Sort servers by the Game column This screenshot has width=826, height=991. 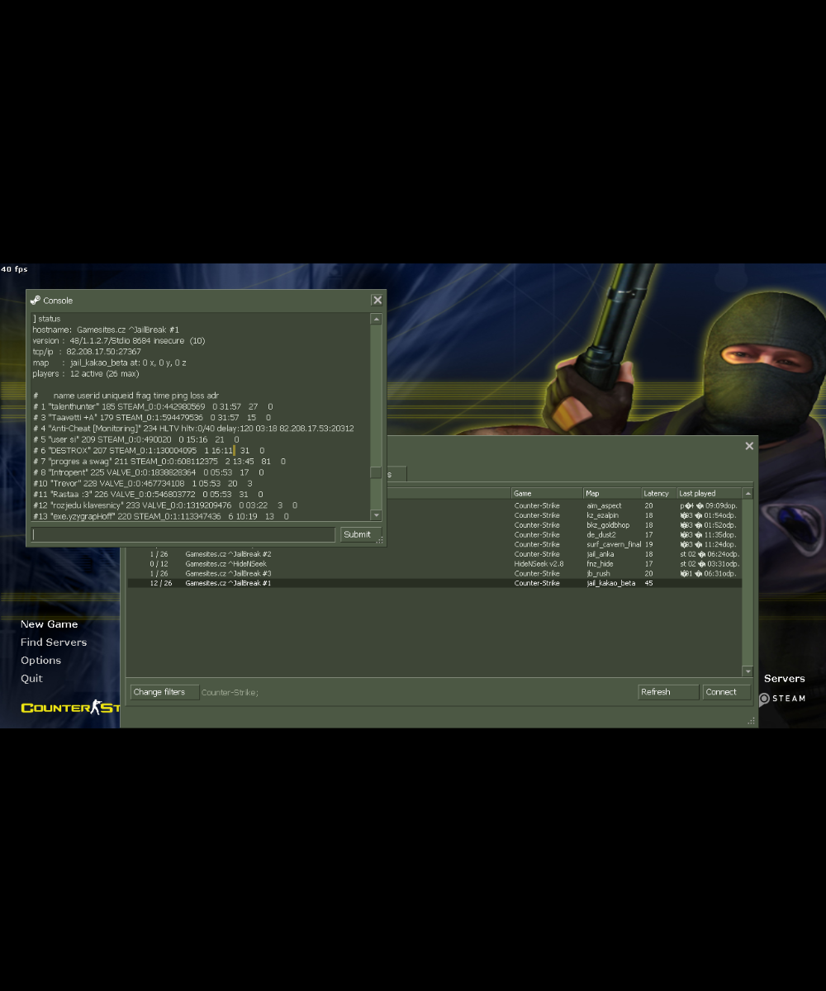click(547, 493)
